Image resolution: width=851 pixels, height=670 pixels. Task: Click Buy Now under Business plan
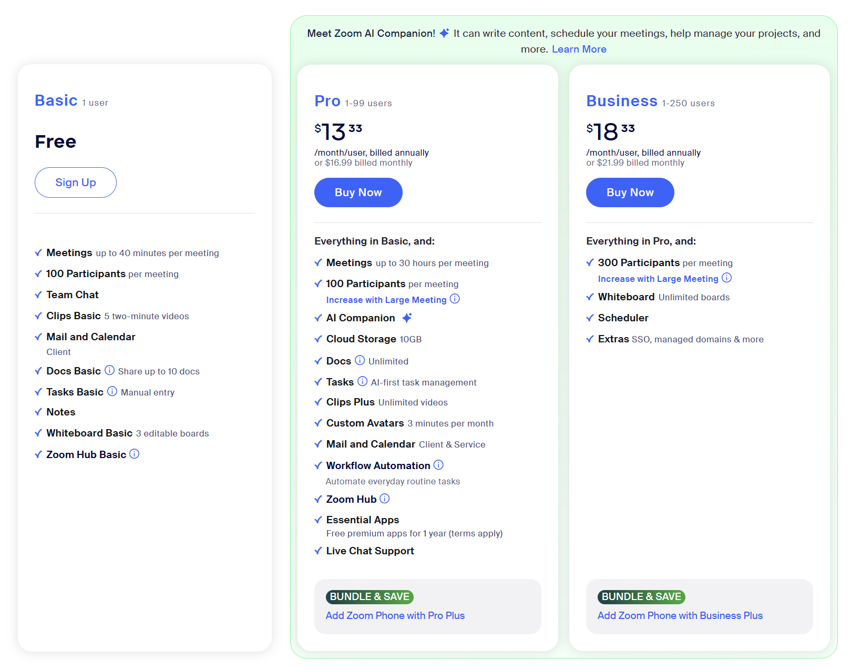pos(630,192)
